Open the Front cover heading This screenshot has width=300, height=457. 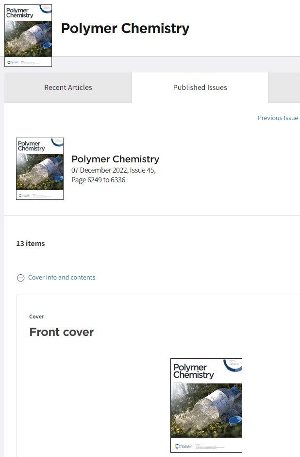pyautogui.click(x=62, y=332)
